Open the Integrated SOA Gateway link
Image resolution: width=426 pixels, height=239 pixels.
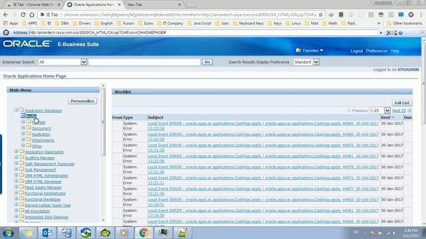pyautogui.click(x=47, y=217)
